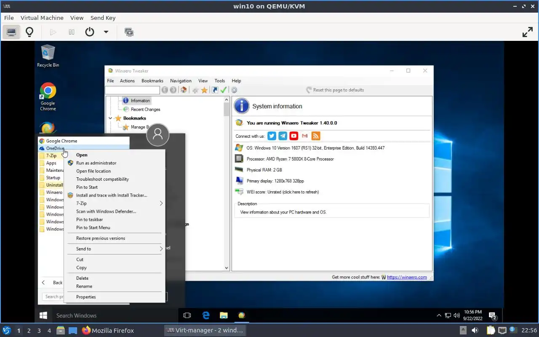
Task: Click WEI score refresh text
Action: pyautogui.click(x=283, y=192)
